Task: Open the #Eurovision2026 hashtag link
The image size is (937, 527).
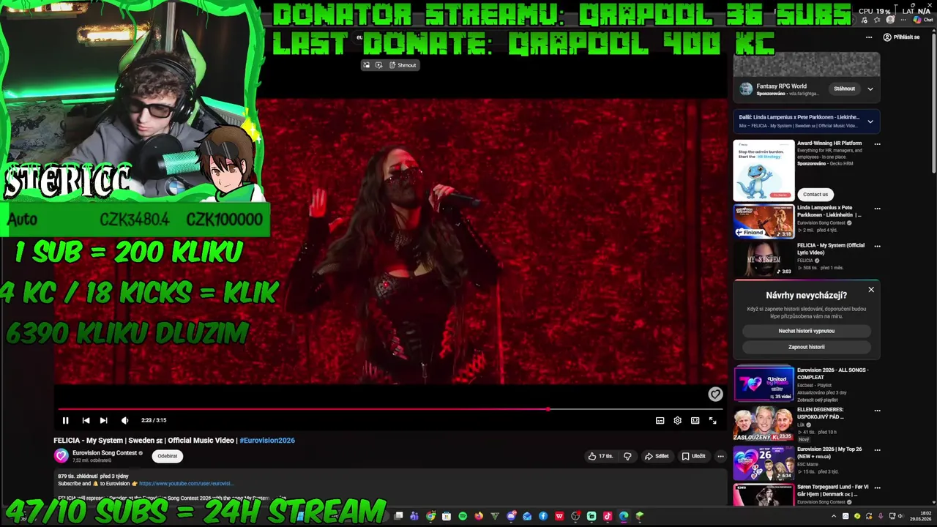Action: [267, 440]
